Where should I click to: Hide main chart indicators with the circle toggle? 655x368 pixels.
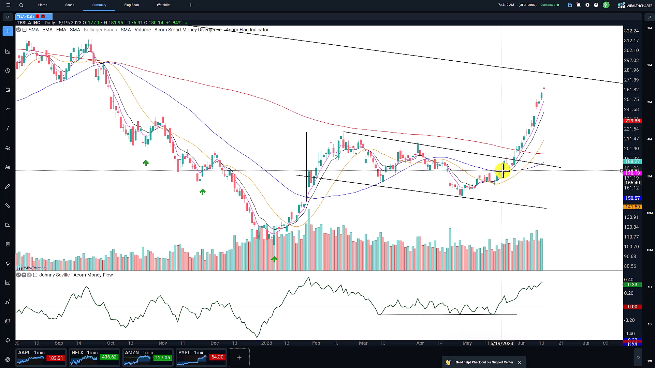19,30
